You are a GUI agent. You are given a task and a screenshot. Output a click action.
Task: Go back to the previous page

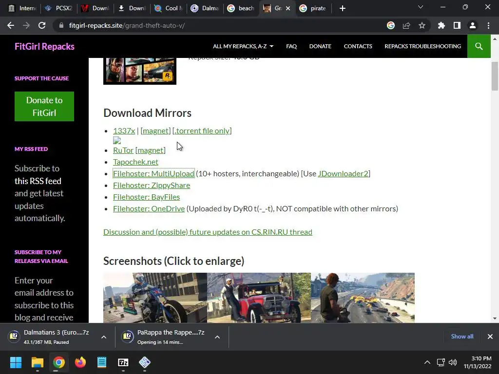pos(11,25)
